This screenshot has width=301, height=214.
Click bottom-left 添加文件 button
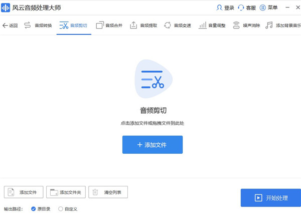click(x=24, y=192)
